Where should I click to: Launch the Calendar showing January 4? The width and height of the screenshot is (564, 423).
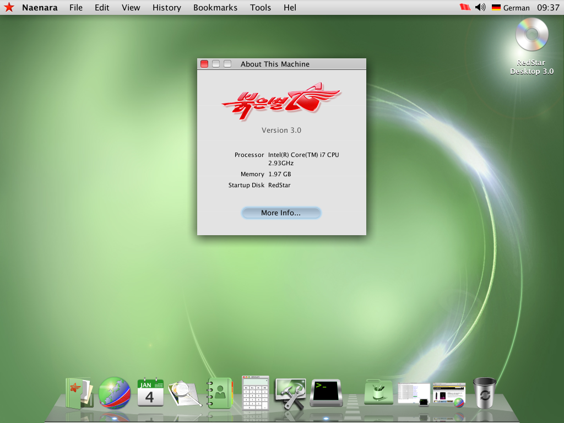click(150, 391)
